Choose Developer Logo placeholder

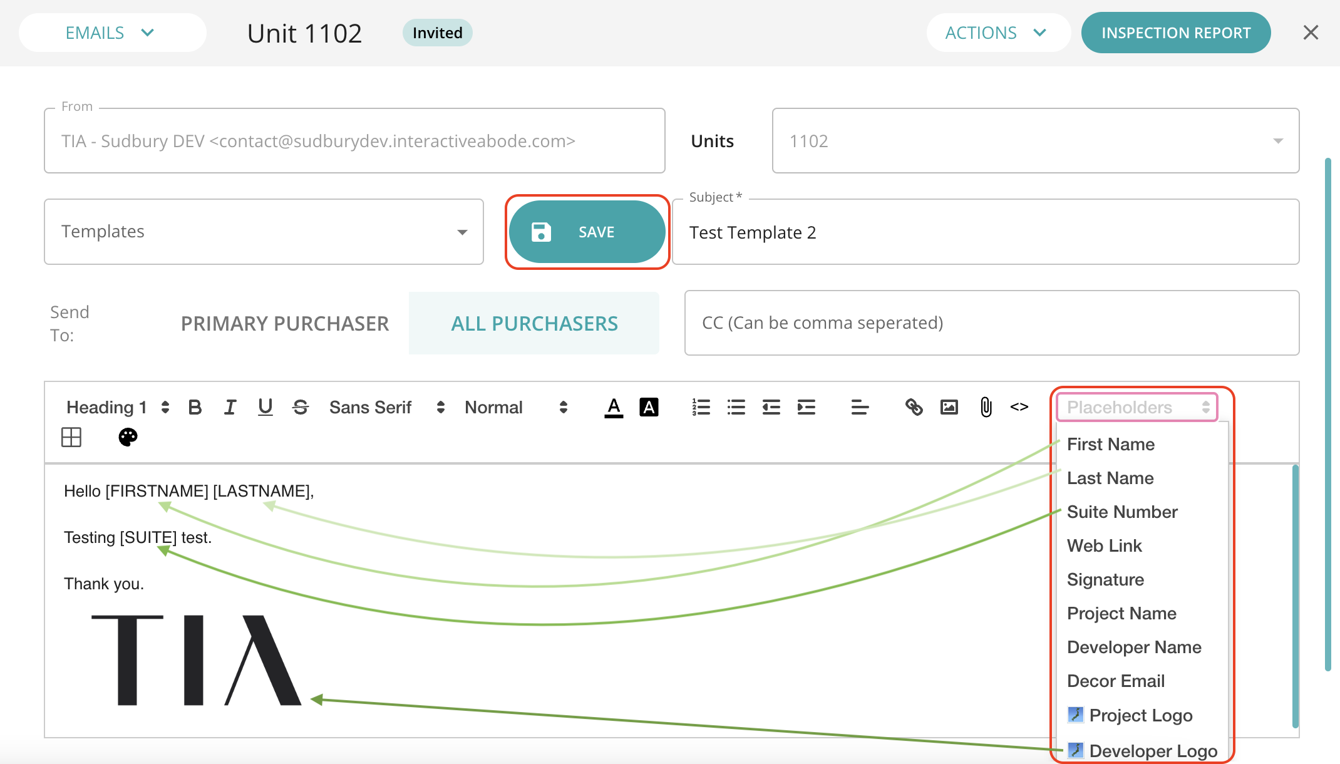tap(1142, 751)
